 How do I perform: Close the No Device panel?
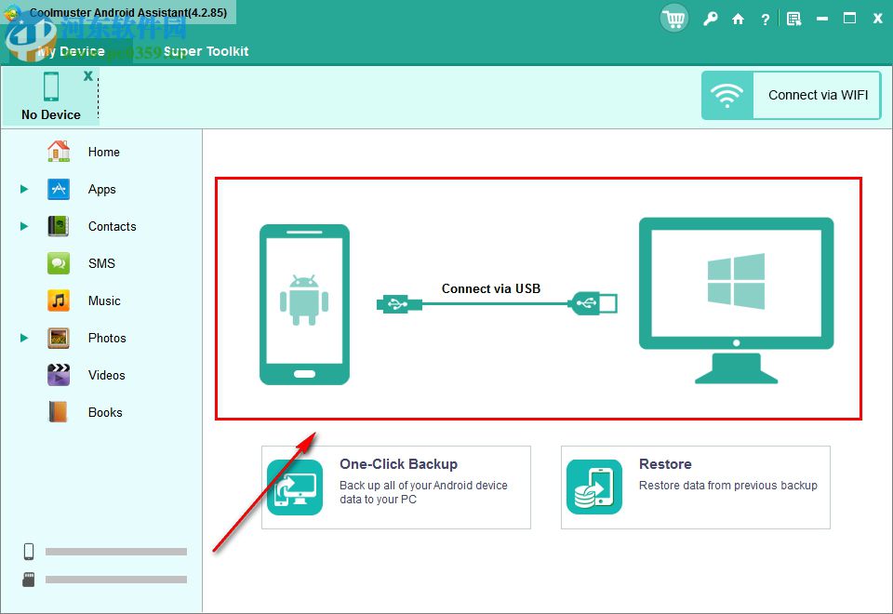[x=88, y=77]
